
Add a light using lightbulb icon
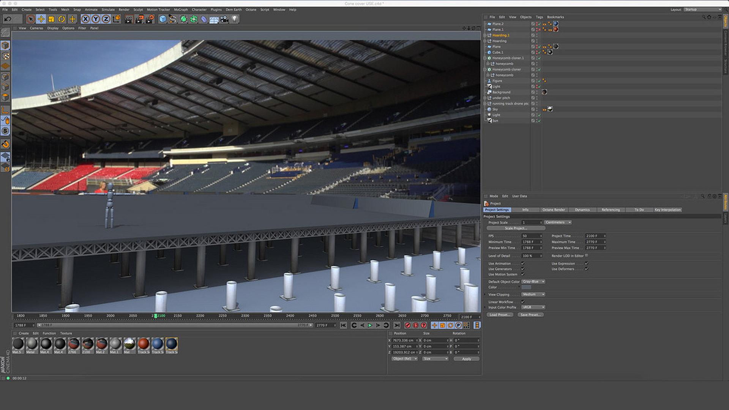[x=235, y=19]
